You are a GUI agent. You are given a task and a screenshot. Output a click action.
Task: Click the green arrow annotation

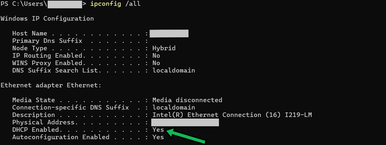coord(186,136)
